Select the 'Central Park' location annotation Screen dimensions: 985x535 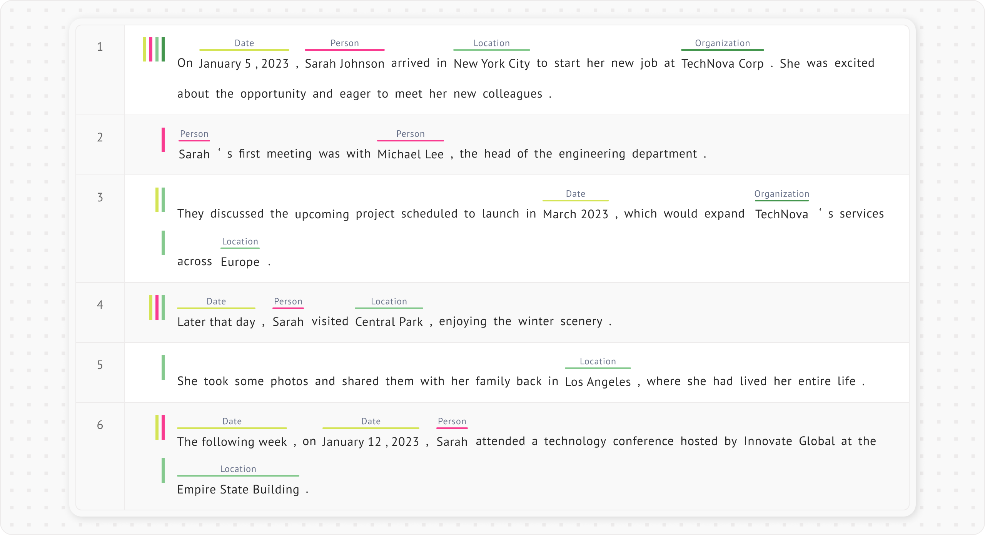389,322
